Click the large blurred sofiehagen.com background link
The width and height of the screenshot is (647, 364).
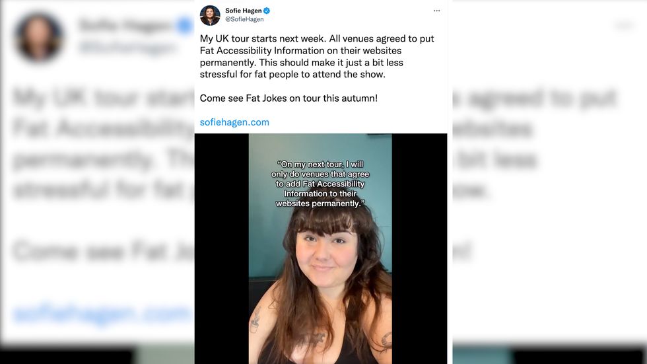point(101,314)
